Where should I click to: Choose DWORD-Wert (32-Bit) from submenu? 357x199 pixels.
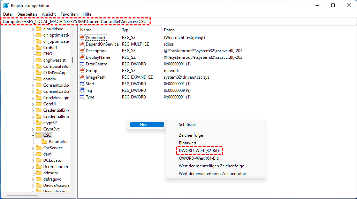pyautogui.click(x=199, y=151)
